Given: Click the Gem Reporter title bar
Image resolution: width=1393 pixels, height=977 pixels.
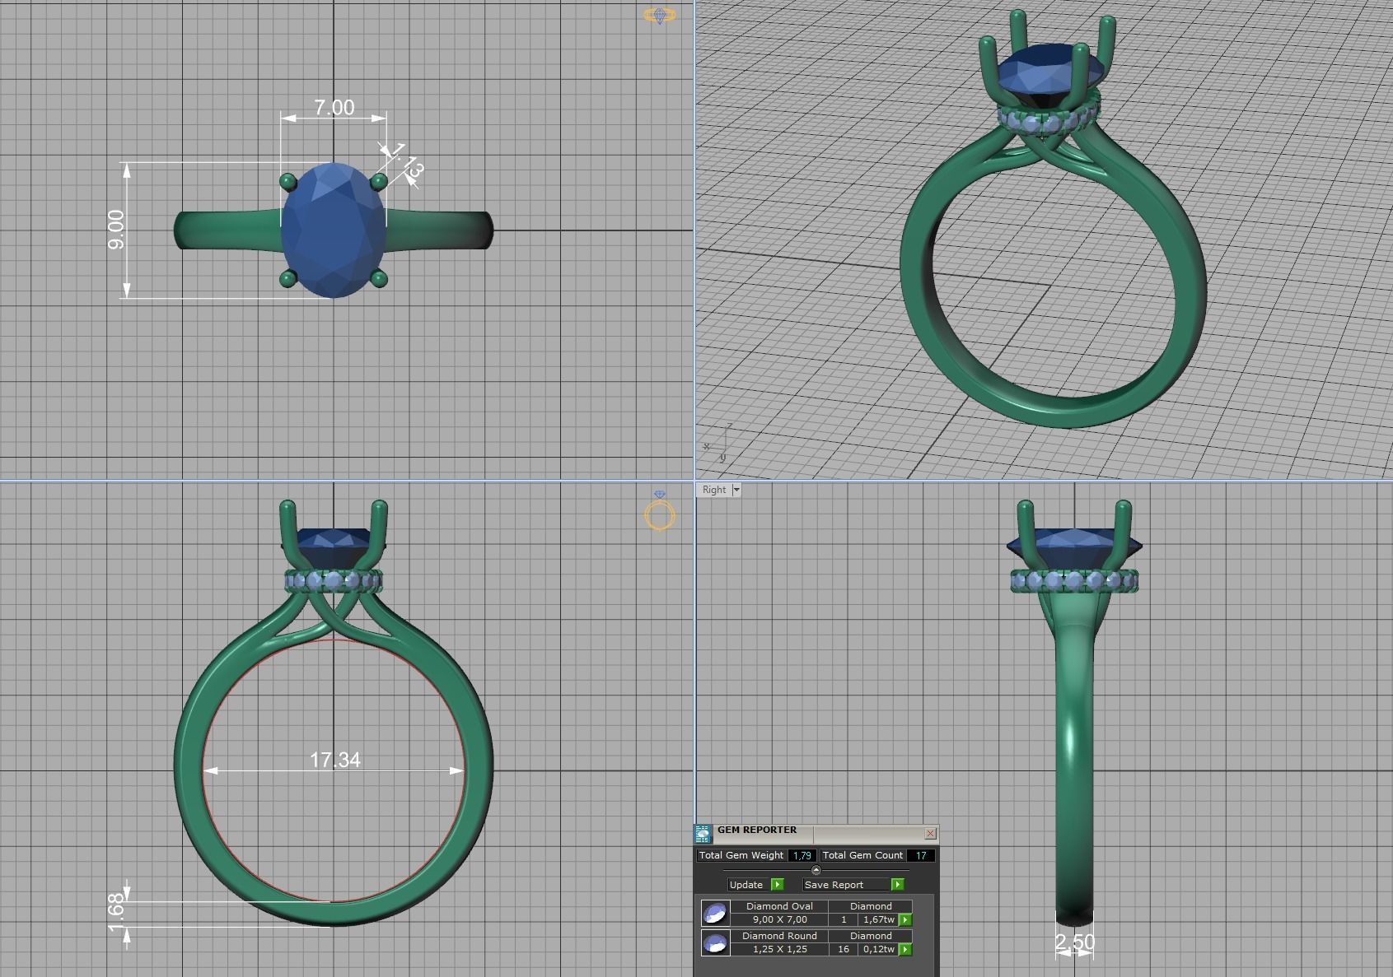Looking at the screenshot, I should pyautogui.click(x=816, y=834).
